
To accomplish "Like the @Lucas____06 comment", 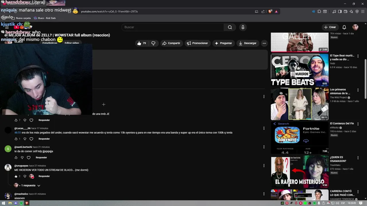I will pos(16,139).
